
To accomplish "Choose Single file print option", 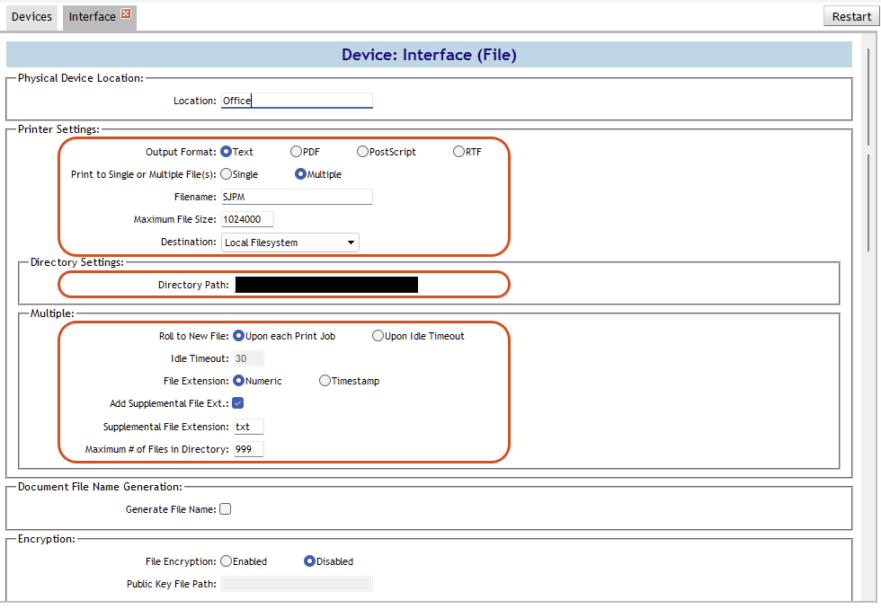I will [x=226, y=174].
